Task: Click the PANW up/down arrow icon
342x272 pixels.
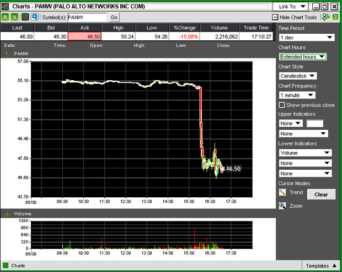Action: [x=8, y=54]
